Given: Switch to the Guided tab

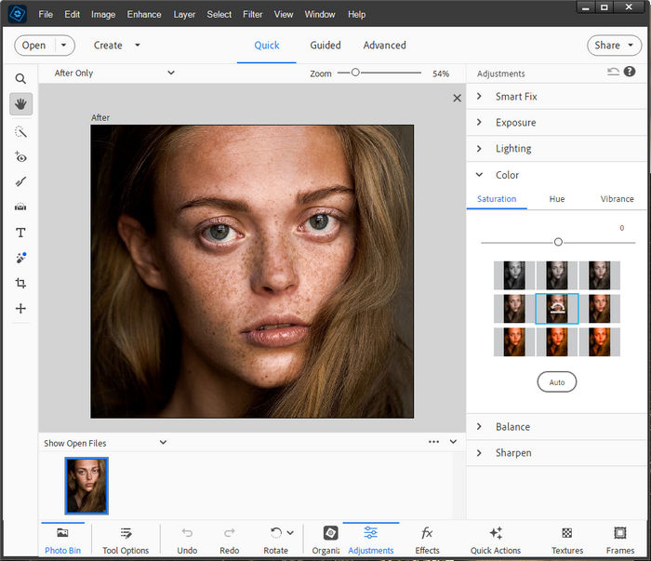Looking at the screenshot, I should pyautogui.click(x=325, y=45).
